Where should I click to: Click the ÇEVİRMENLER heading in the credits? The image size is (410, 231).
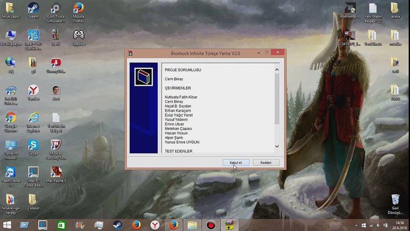178,88
